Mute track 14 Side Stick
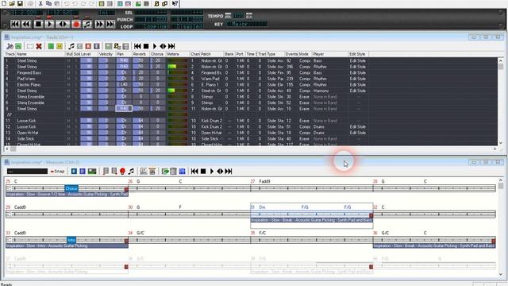The width and height of the screenshot is (508, 286). [x=69, y=138]
